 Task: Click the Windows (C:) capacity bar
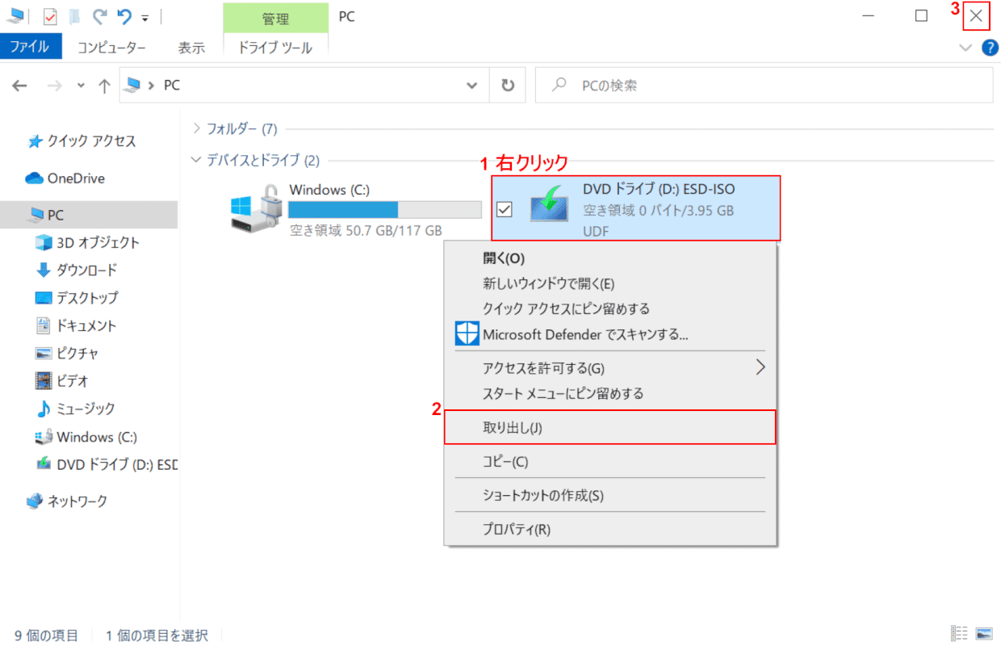pyautogui.click(x=385, y=210)
